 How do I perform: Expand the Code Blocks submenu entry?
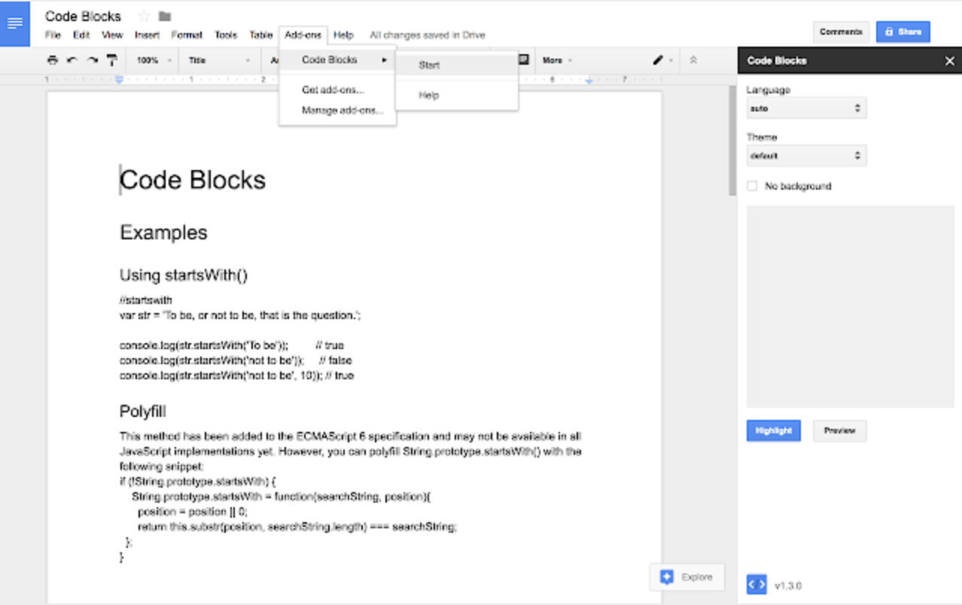(x=337, y=59)
